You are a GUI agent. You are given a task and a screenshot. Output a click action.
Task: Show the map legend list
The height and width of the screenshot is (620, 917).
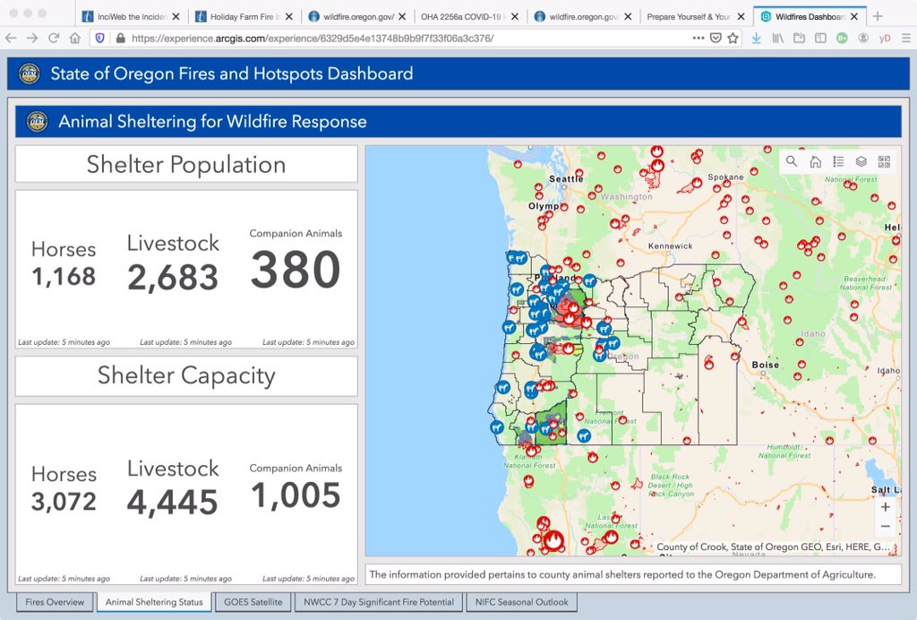point(838,161)
